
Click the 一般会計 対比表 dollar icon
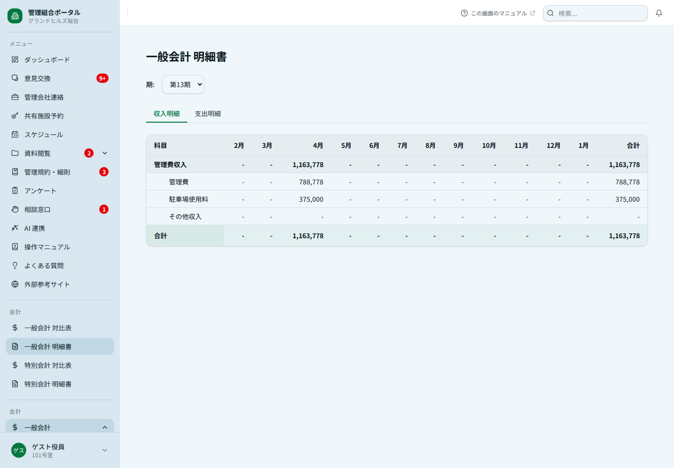click(15, 328)
